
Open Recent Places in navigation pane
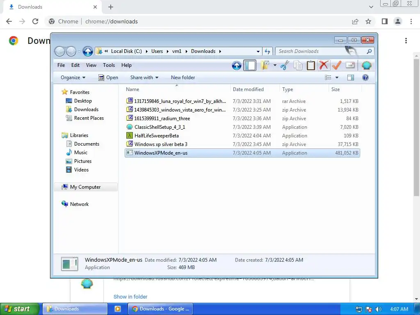(x=84, y=118)
